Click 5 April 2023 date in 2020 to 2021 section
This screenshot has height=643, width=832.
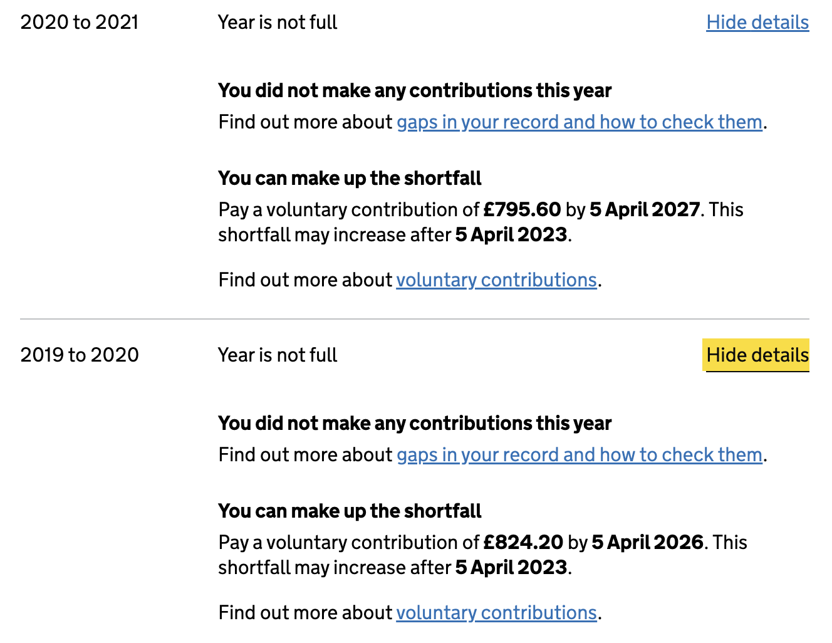coord(511,235)
